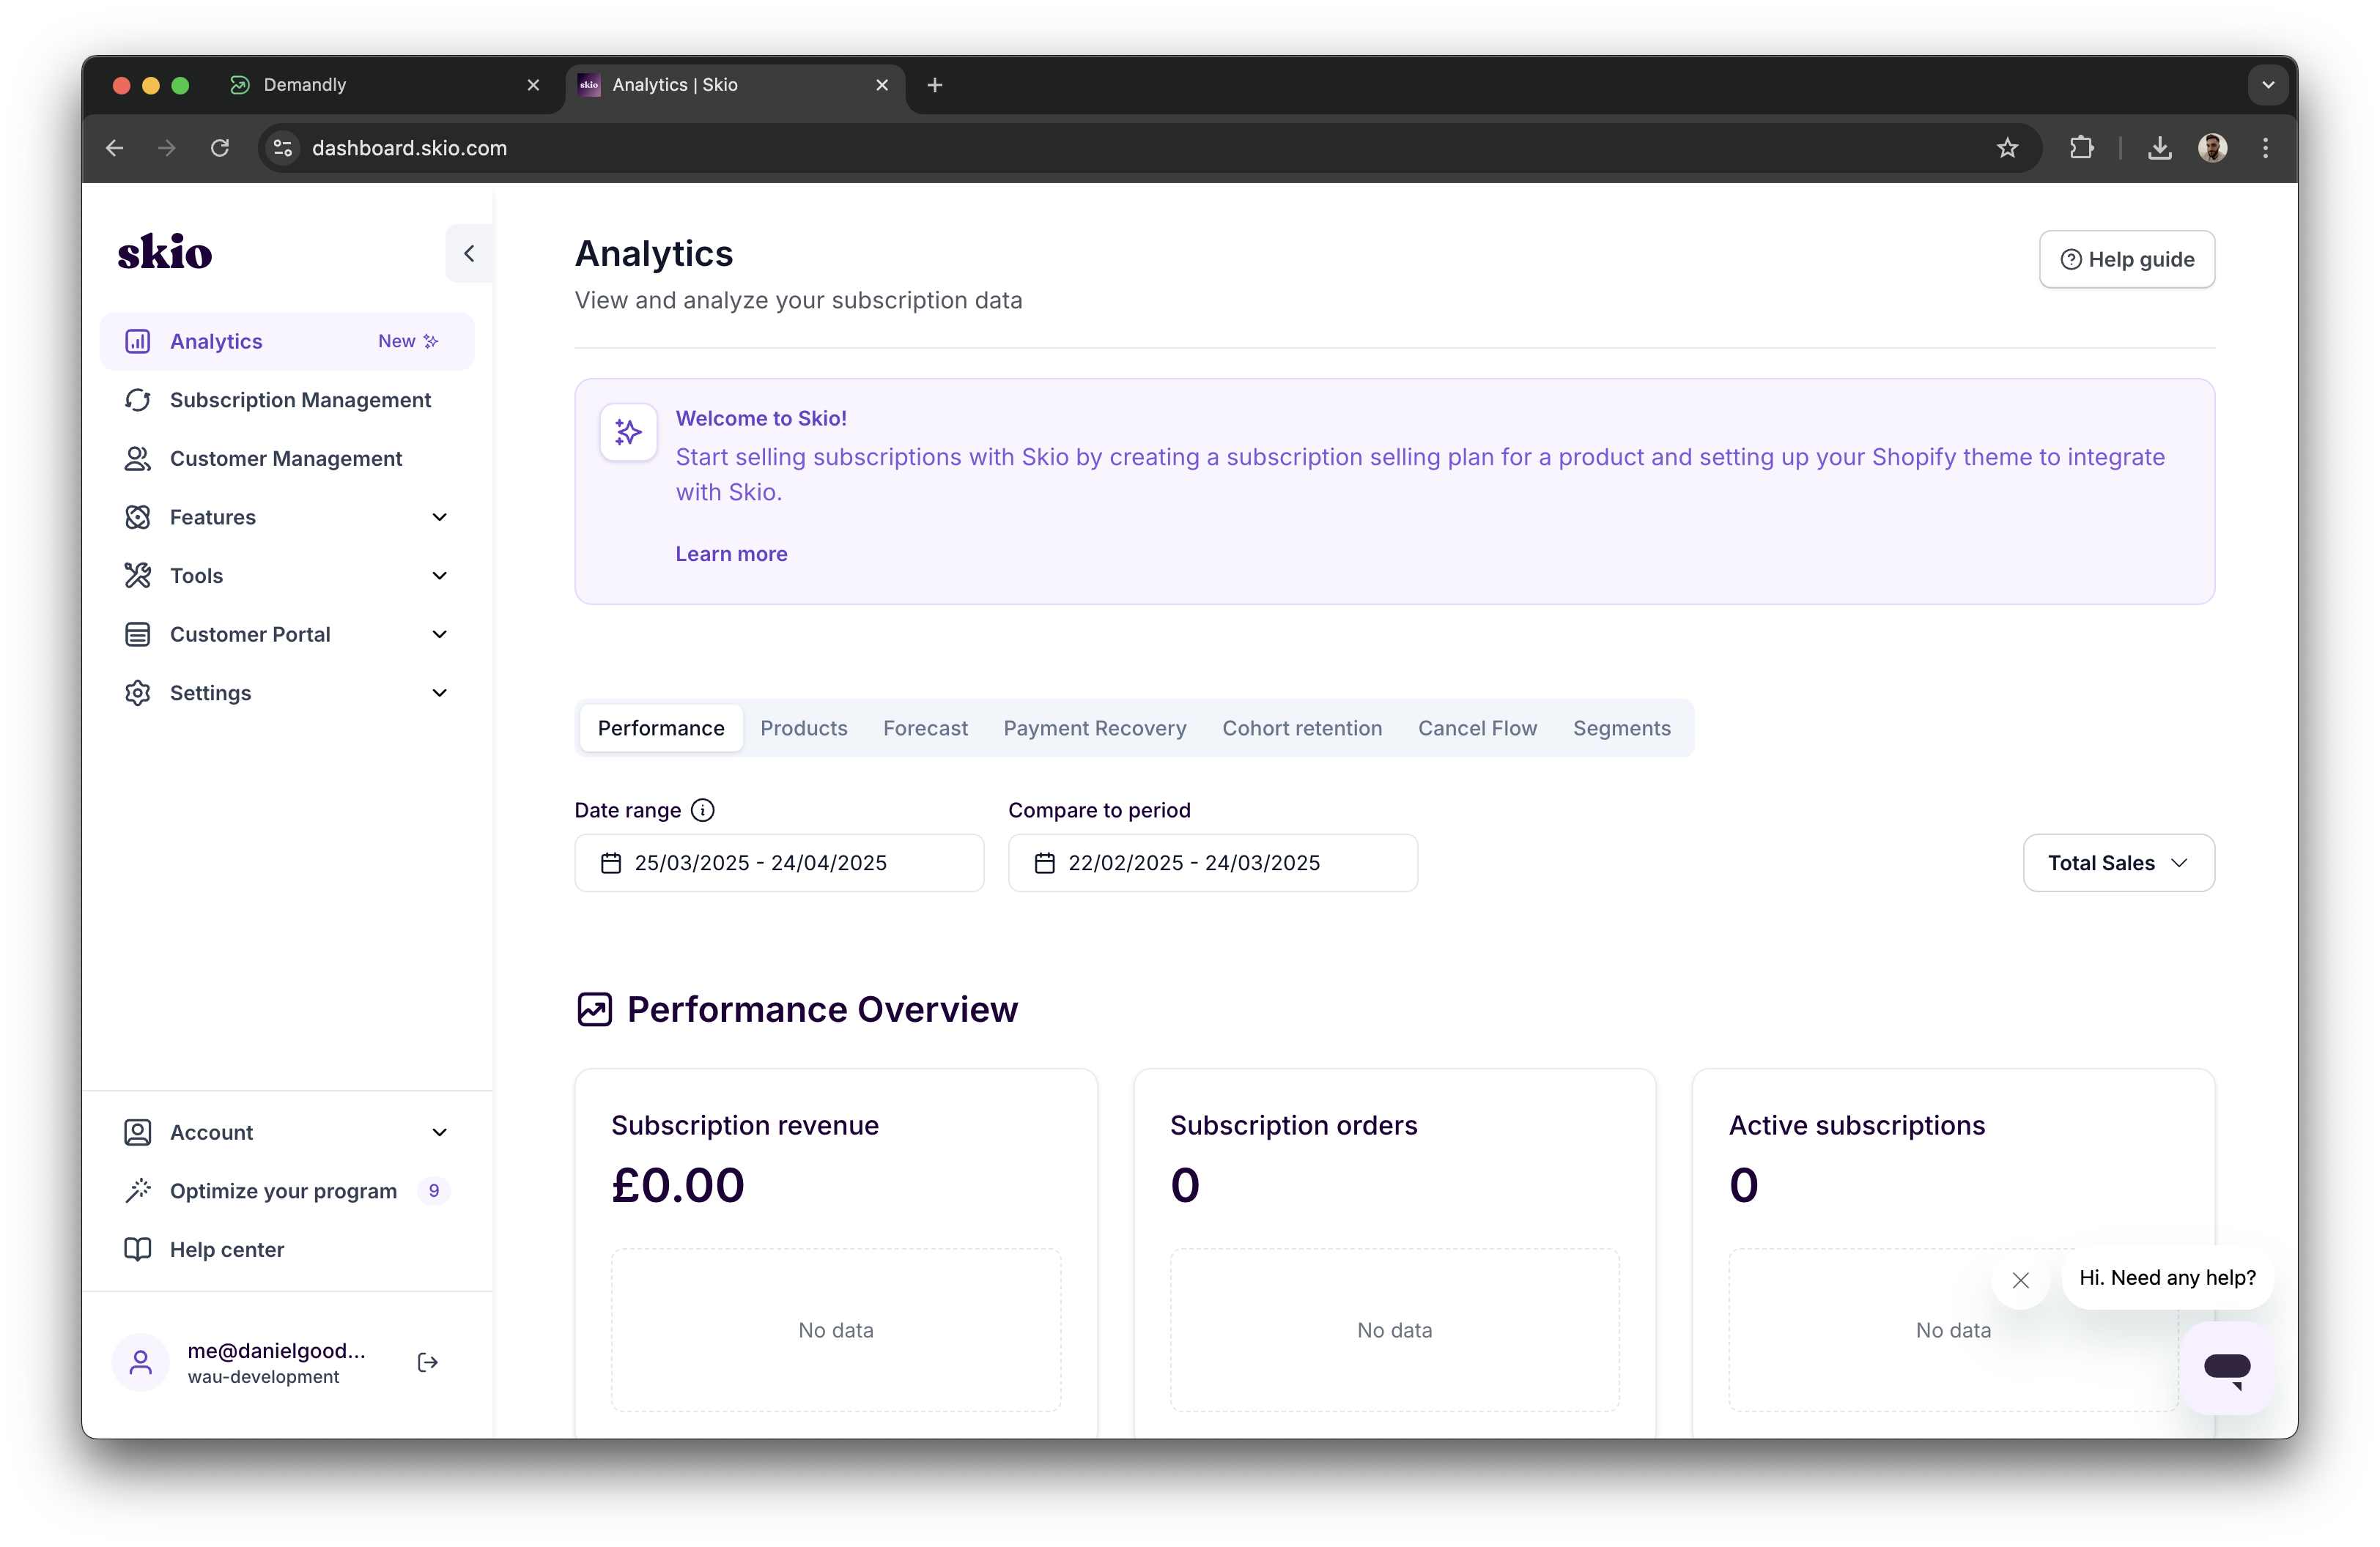Expand the Account section chevron

pos(439,1132)
